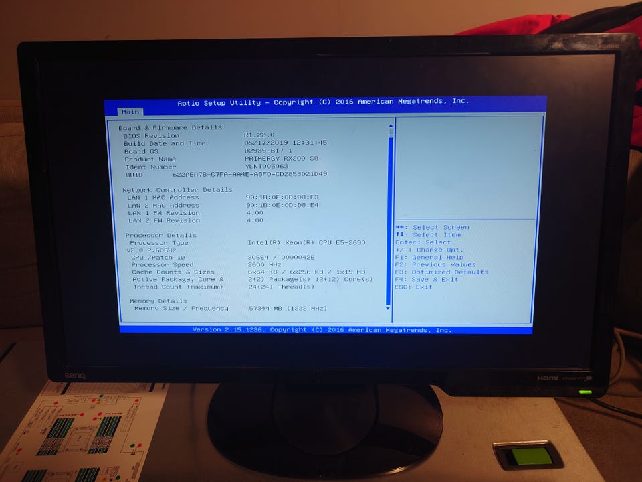This screenshot has height=482, width=642.
Task: Click Network Controller Details heading
Action: pos(178,189)
